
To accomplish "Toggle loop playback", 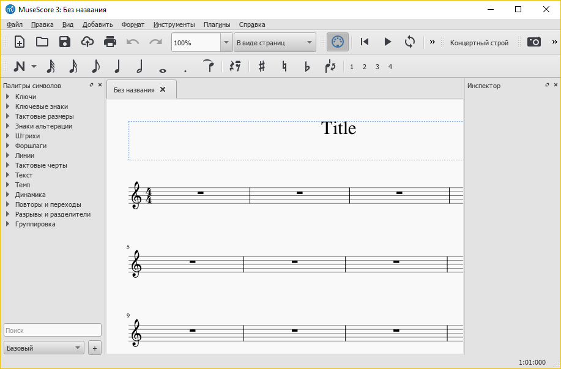I will pos(410,42).
